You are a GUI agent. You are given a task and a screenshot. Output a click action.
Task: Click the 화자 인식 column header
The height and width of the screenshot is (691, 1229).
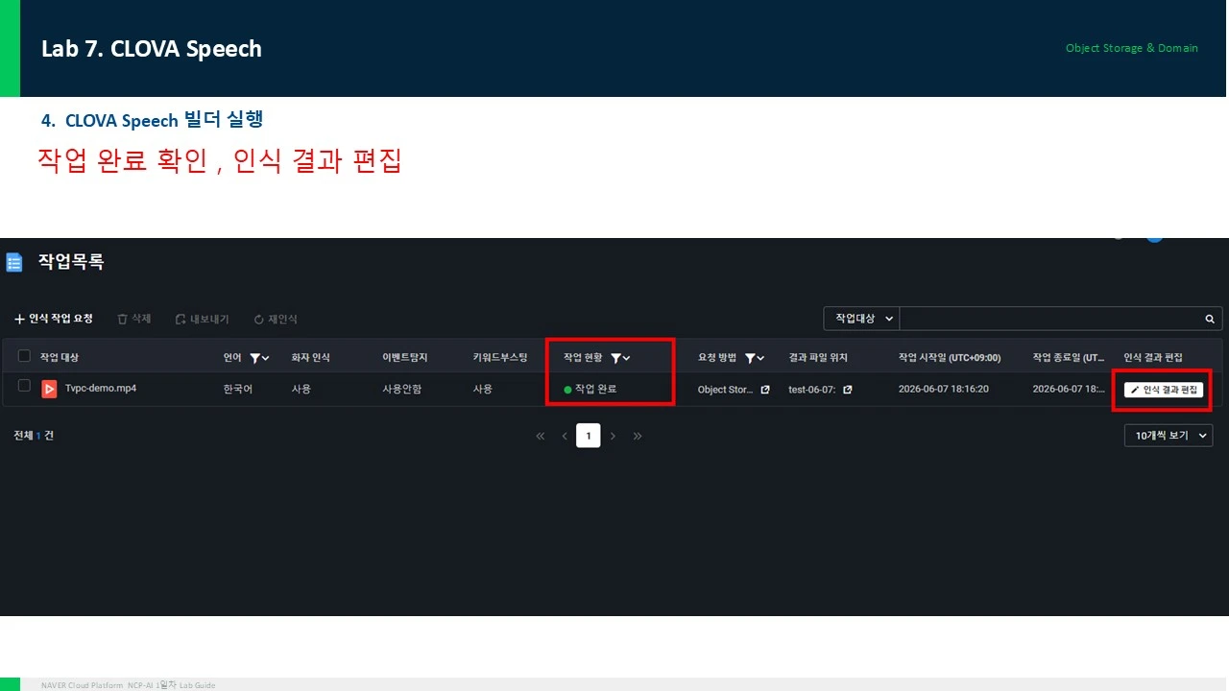click(311, 358)
